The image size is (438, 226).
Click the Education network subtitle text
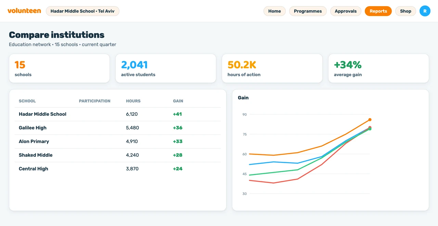click(63, 44)
